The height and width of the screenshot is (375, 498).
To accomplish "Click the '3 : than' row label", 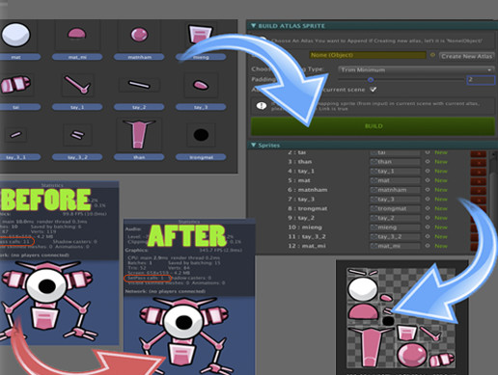I will 300,162.
